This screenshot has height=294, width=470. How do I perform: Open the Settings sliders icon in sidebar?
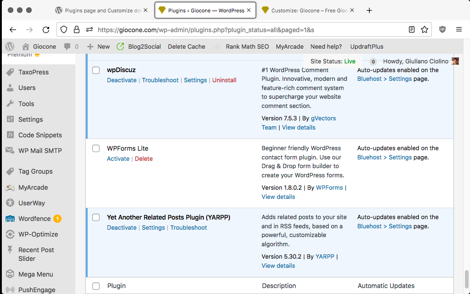coord(10,119)
